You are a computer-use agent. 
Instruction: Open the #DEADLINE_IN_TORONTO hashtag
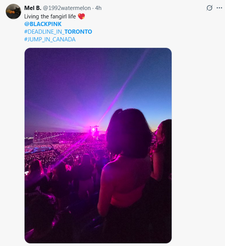point(58,32)
